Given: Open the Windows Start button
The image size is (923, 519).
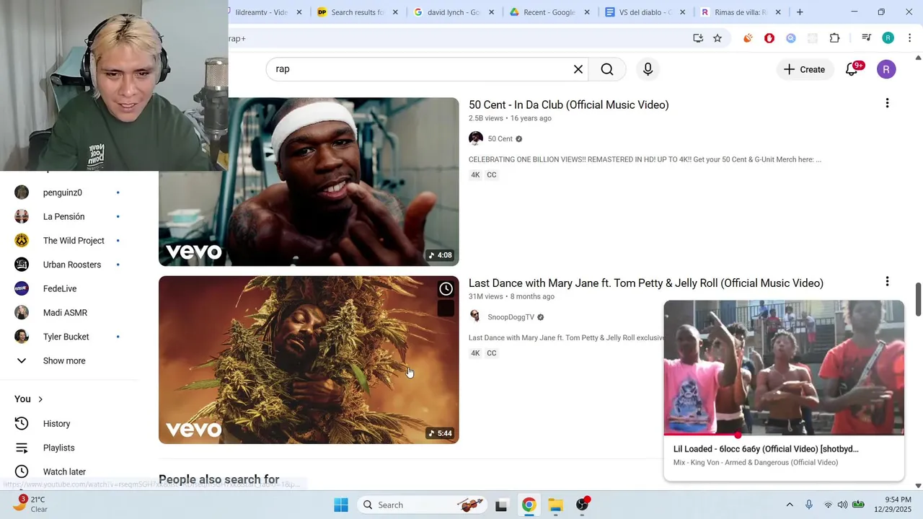Looking at the screenshot, I should coord(341,505).
